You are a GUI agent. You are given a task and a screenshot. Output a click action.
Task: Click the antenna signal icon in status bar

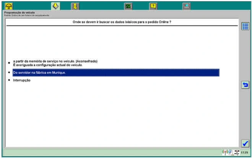click(224, 152)
